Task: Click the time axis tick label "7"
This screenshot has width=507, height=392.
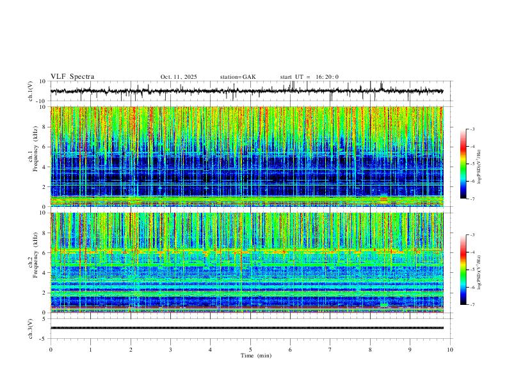Action: pyautogui.click(x=330, y=350)
